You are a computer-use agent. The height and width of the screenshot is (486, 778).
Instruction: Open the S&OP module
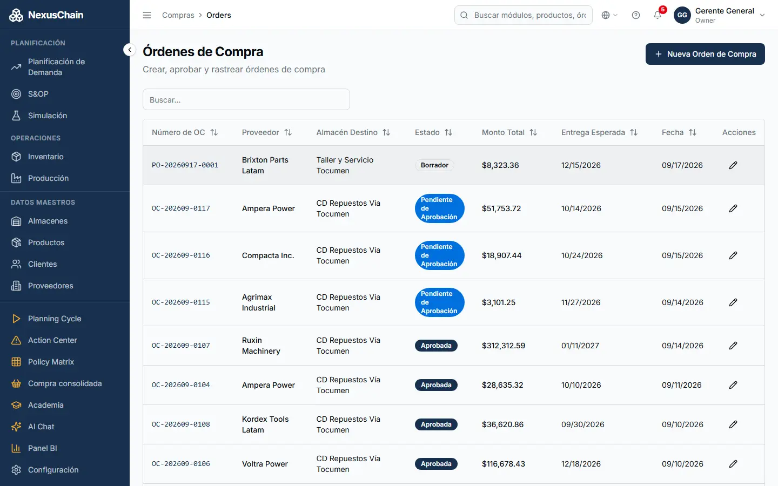65,94
